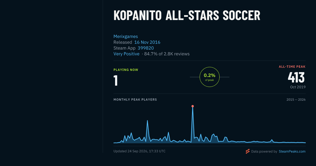Click the SteamPeaks logo icon
The image size is (316, 166).
pyautogui.click(x=248, y=151)
